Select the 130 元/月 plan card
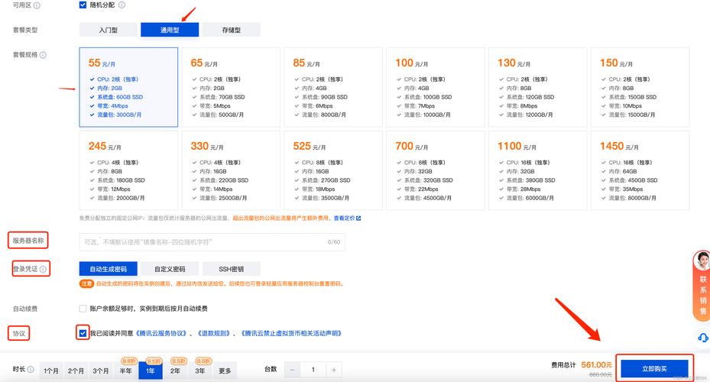Image resolution: width=710 pixels, height=382 pixels. [538, 87]
